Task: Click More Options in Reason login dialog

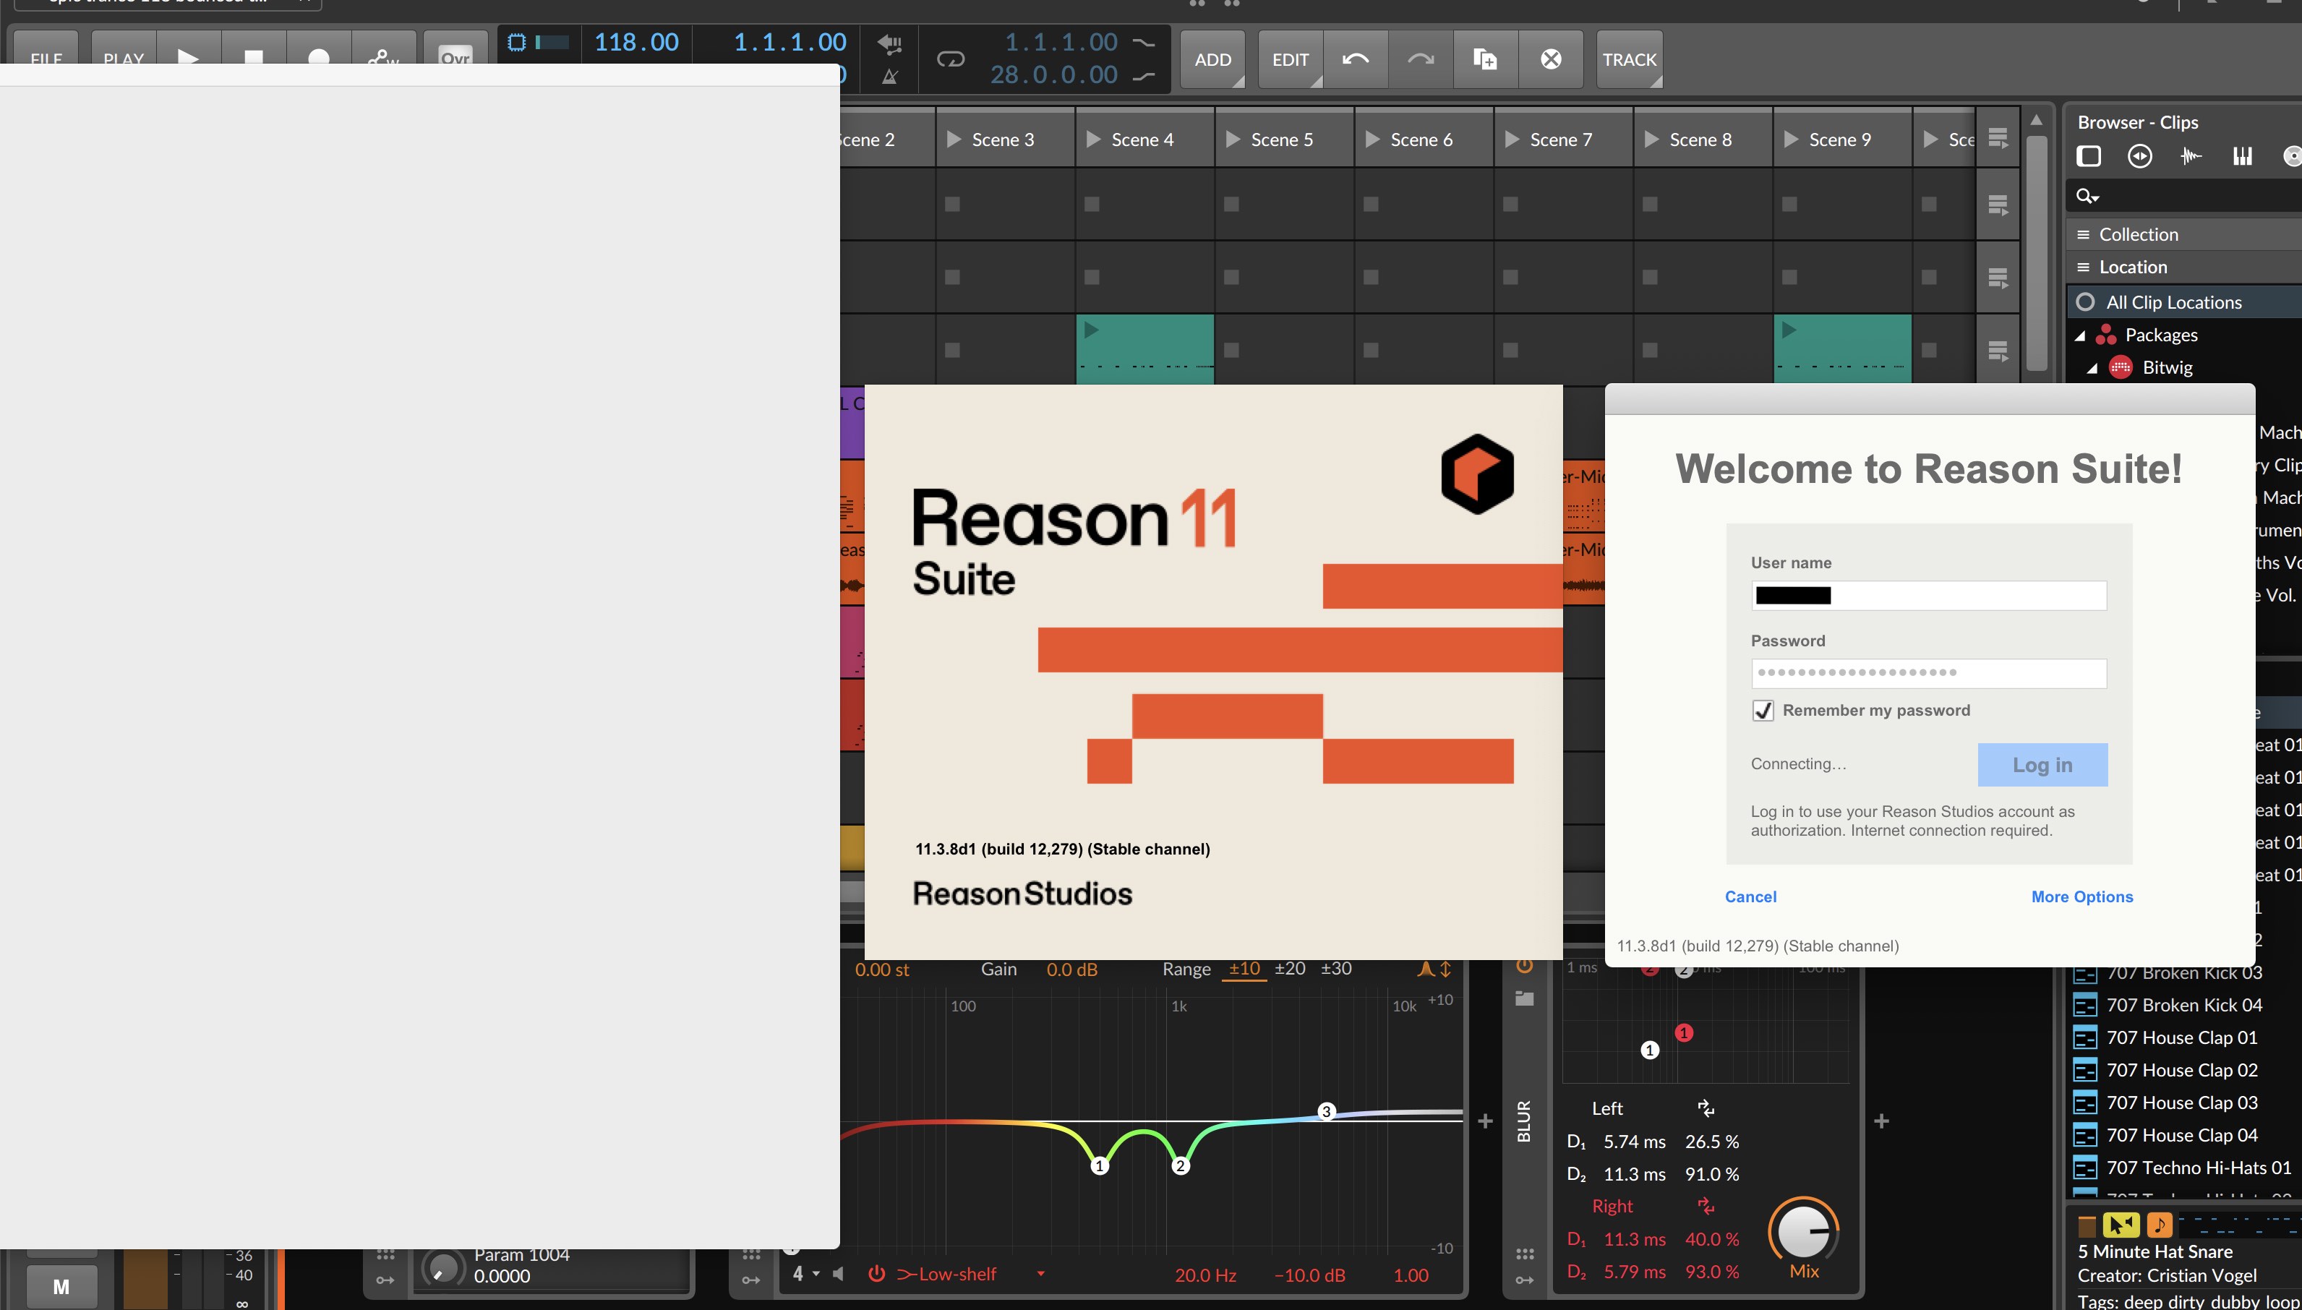Action: tap(2081, 897)
